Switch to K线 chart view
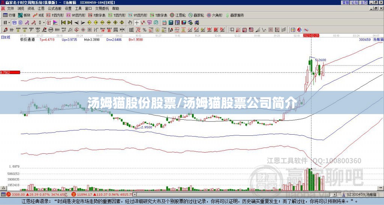Screen dimensions: 384x205 pyautogui.click(x=39, y=15)
